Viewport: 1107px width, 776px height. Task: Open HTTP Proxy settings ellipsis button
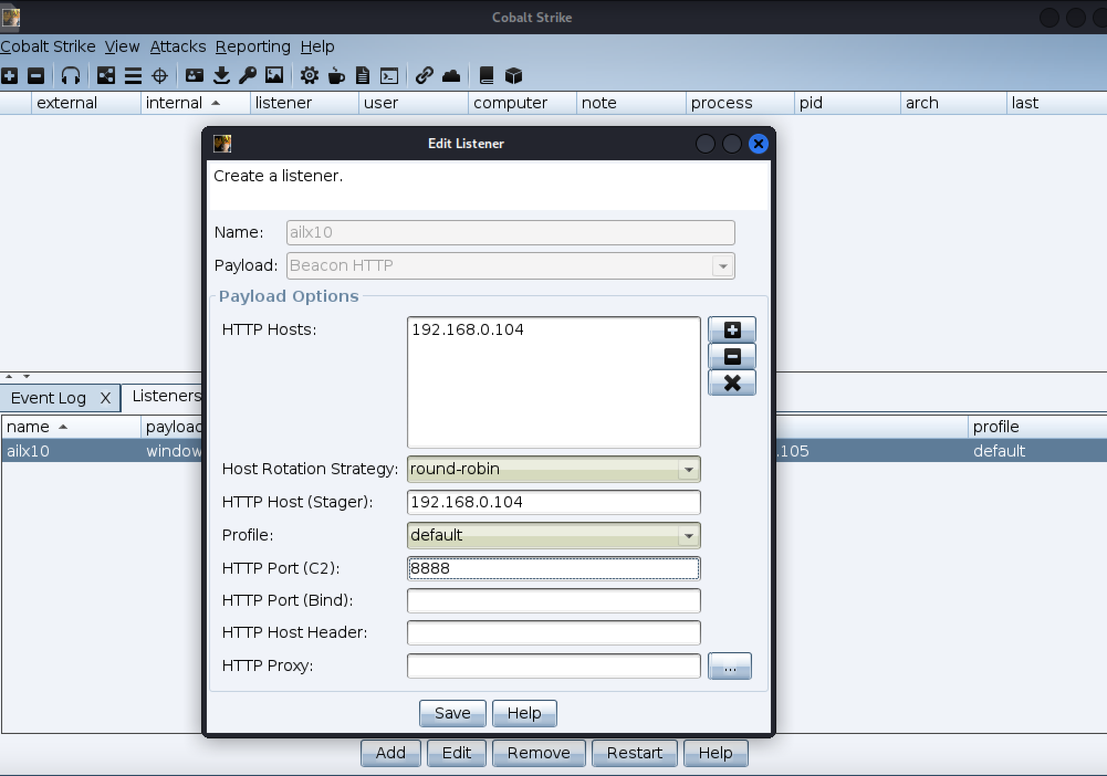[729, 666]
